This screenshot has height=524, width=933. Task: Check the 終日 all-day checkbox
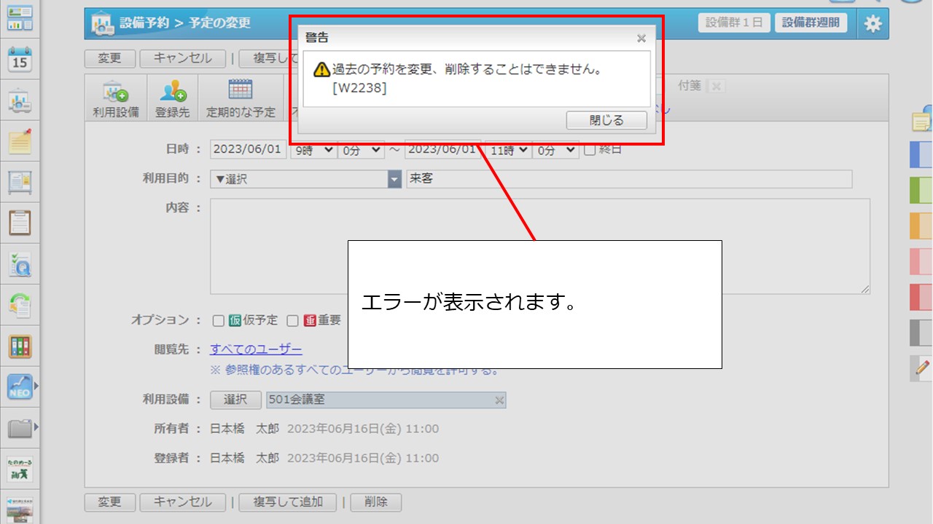tap(589, 150)
